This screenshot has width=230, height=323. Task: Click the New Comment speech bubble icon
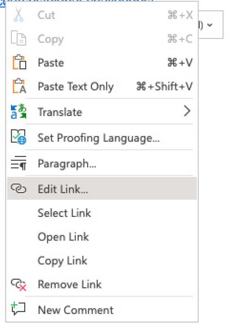(18, 310)
